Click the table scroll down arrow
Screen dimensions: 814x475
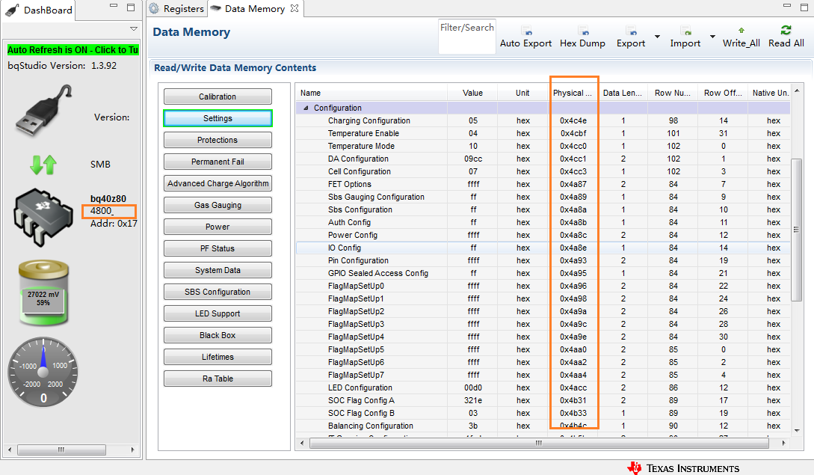(797, 430)
